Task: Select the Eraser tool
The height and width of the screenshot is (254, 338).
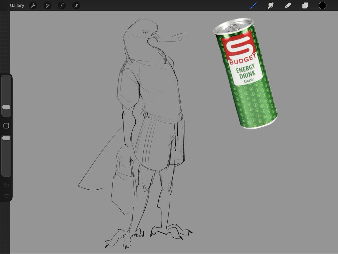Action: point(288,5)
